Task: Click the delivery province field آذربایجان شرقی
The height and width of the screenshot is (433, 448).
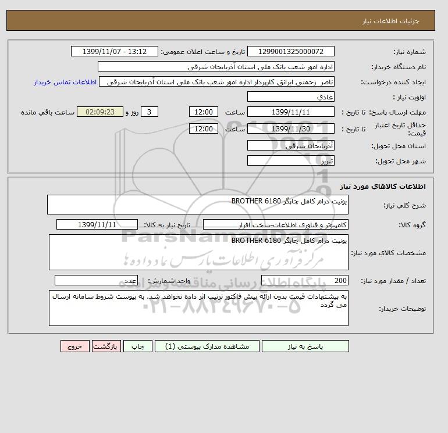Action: tap(290, 145)
